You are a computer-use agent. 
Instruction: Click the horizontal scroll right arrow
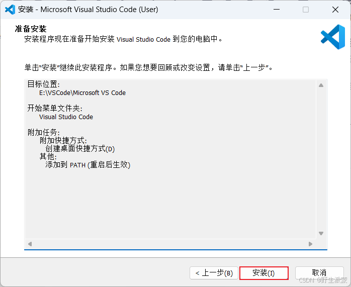coord(310,244)
